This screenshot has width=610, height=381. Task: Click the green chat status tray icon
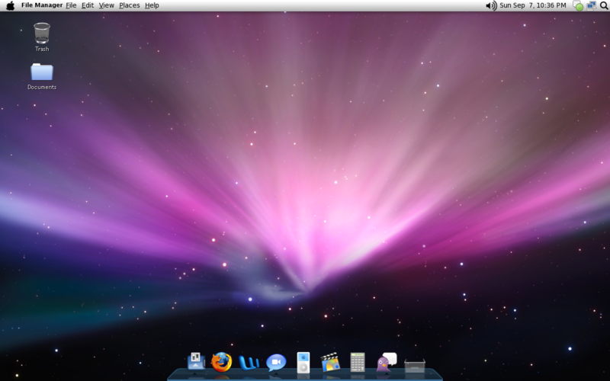tap(578, 5)
